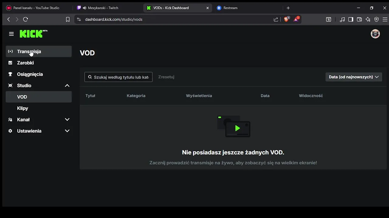389x218 pixels.
Task: Click the Zresetuj button
Action: point(166,77)
